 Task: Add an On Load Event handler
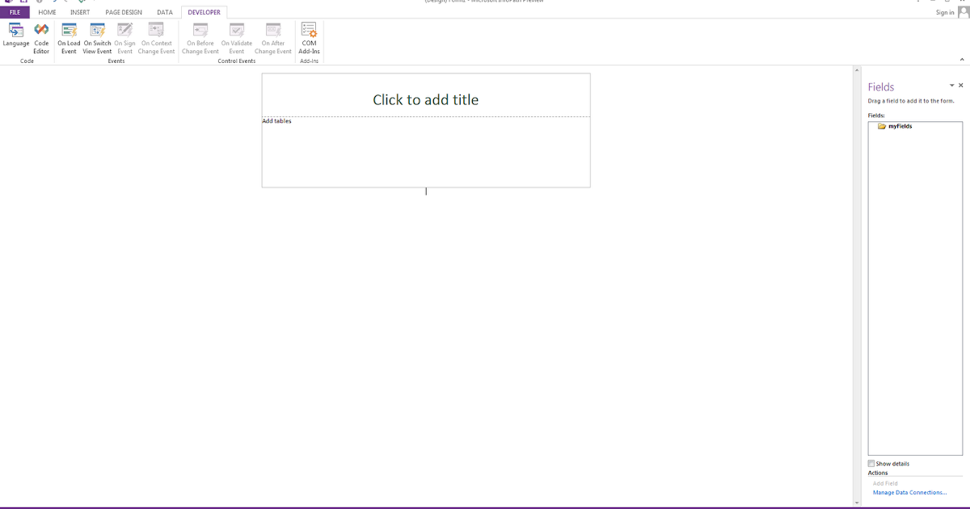point(69,38)
